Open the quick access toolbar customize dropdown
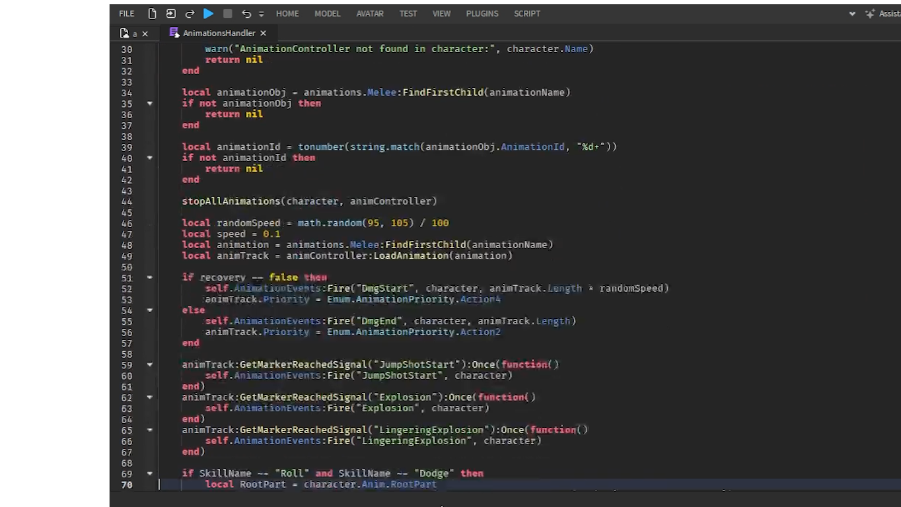 262,14
